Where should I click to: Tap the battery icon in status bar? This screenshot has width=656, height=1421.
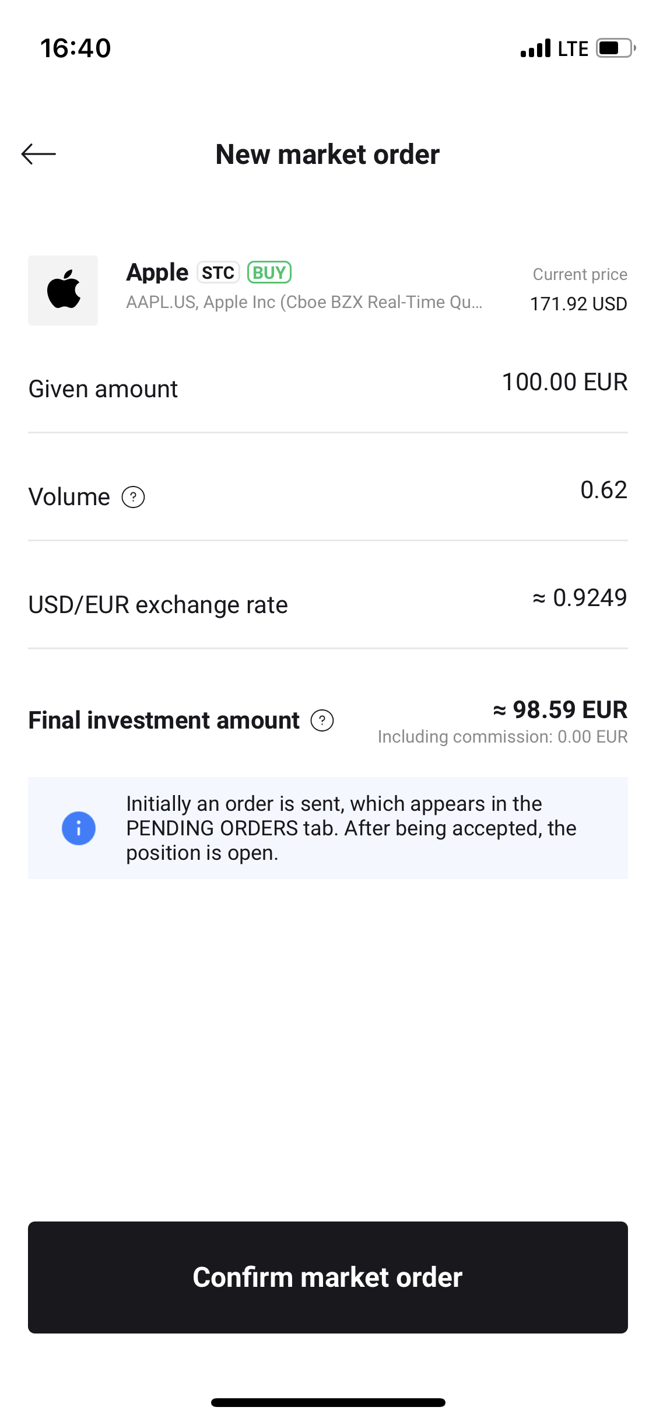pyautogui.click(x=615, y=48)
